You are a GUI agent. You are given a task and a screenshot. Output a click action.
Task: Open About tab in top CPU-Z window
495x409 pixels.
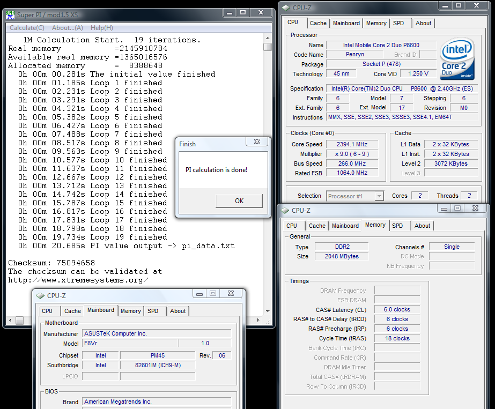point(423,23)
